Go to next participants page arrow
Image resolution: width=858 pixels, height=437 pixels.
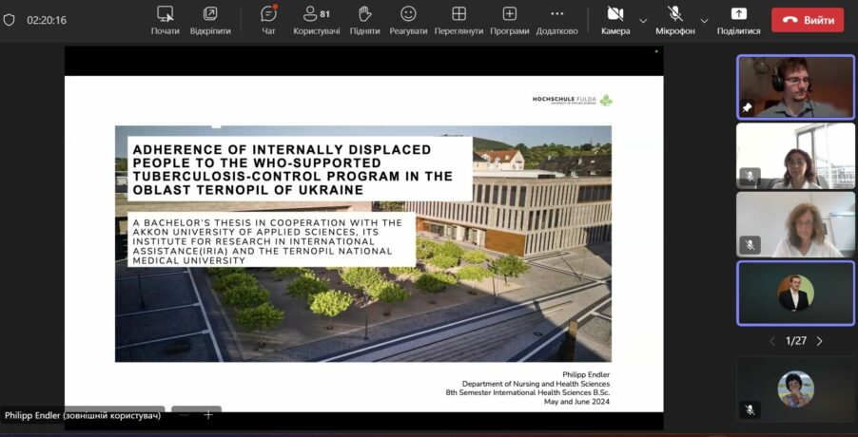819,341
